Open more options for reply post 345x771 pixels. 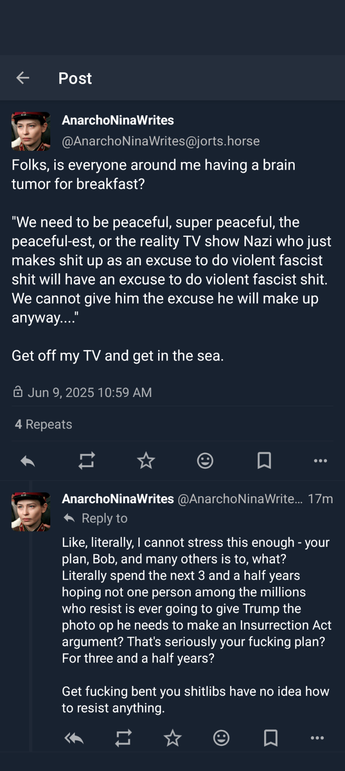point(317,738)
